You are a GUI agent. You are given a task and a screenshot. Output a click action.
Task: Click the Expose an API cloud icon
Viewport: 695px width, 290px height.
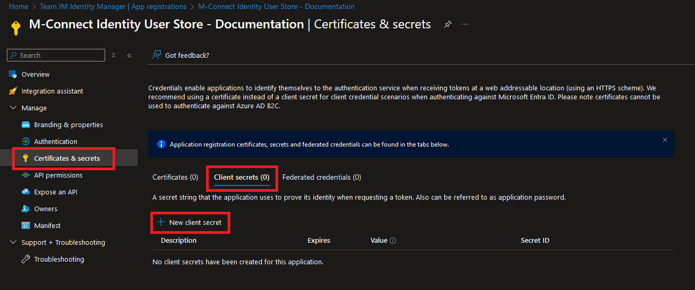25,192
